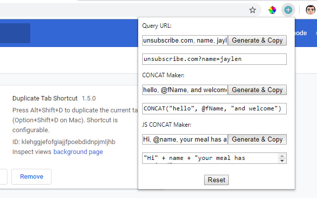Click the Query URL input field
Image resolution: width=317 pixels, height=198 pixels.
185,40
